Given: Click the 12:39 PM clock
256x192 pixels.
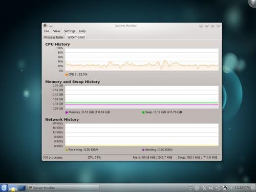Looking at the screenshot, I should pos(242,188).
